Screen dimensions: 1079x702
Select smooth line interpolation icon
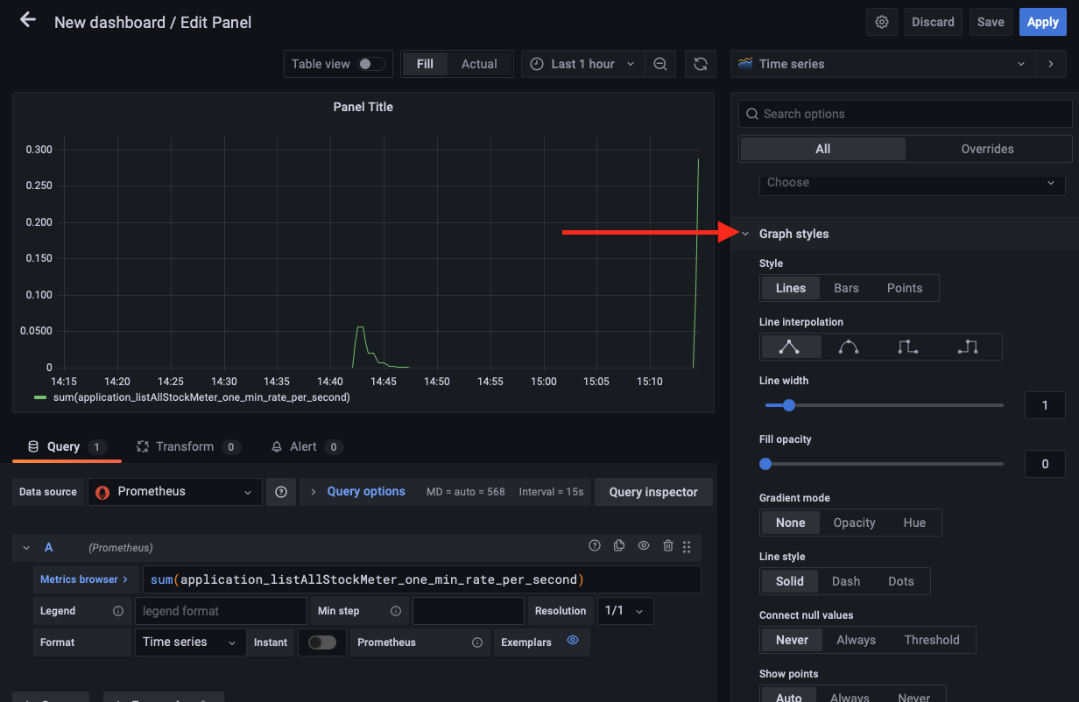(849, 347)
